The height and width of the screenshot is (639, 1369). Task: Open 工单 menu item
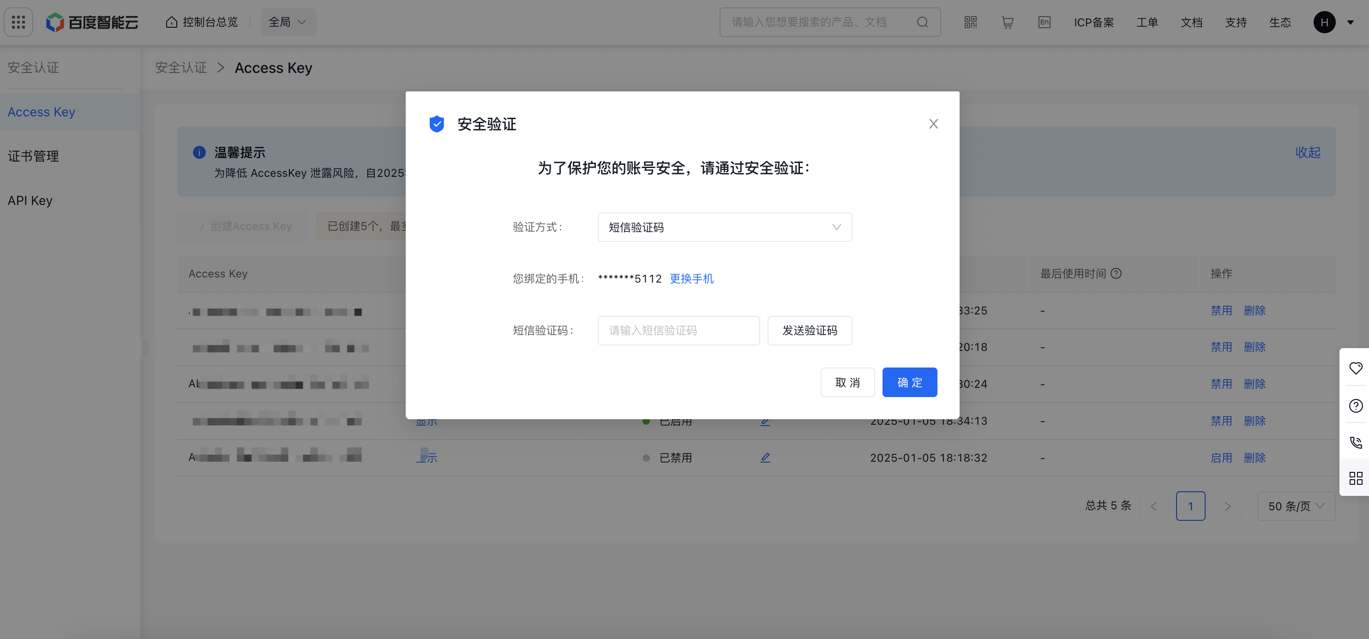[x=1147, y=22]
